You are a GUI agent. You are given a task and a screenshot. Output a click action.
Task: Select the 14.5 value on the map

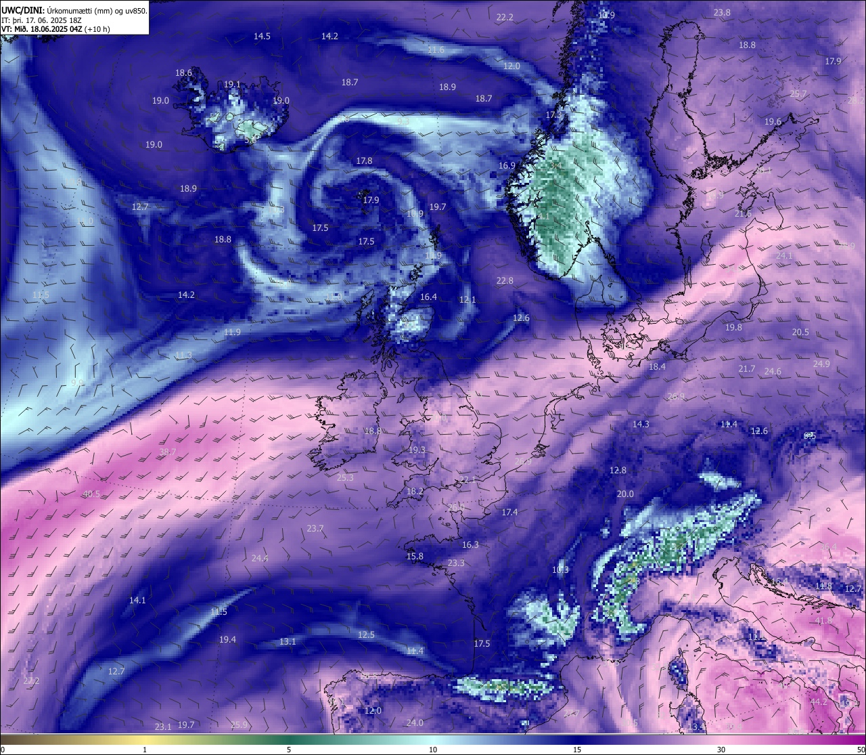[262, 36]
